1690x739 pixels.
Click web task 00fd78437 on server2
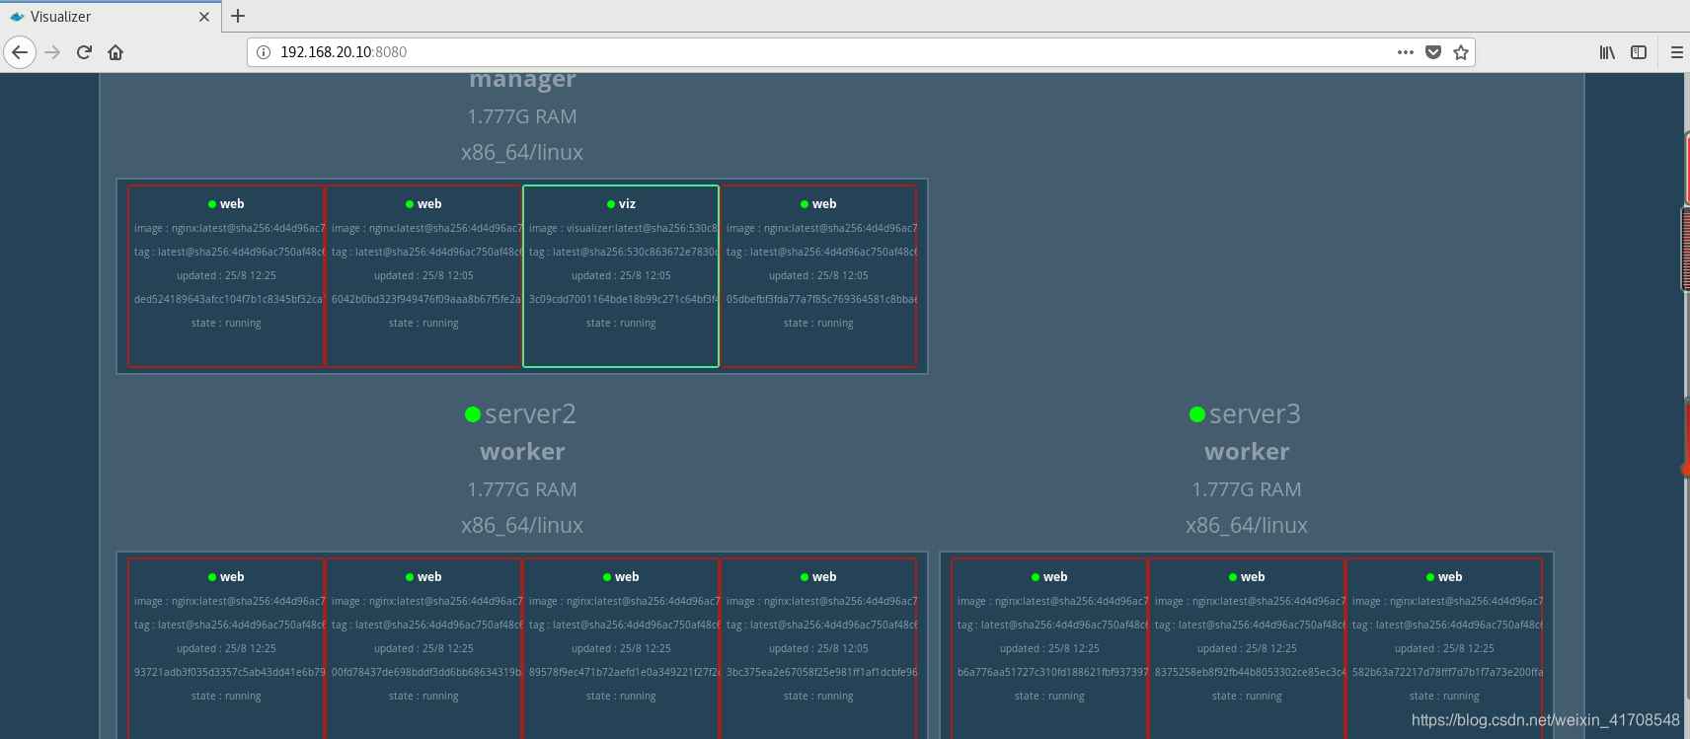(423, 648)
